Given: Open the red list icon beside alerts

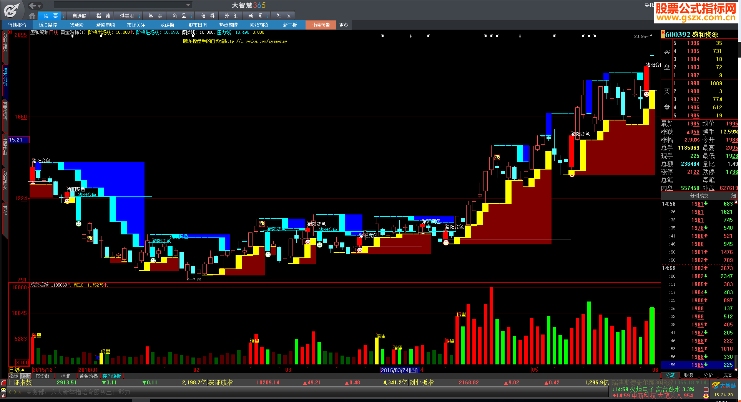Looking at the screenshot, I should coord(706,389).
